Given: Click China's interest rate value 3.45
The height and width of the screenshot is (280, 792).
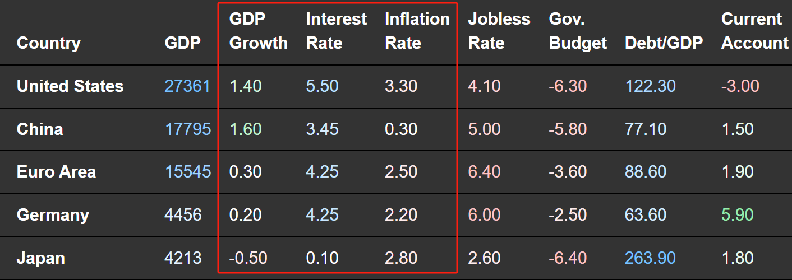Looking at the screenshot, I should coord(323,129).
